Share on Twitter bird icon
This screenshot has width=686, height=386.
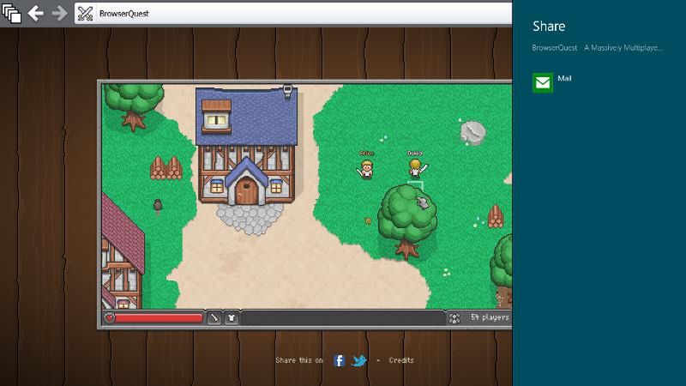359,360
